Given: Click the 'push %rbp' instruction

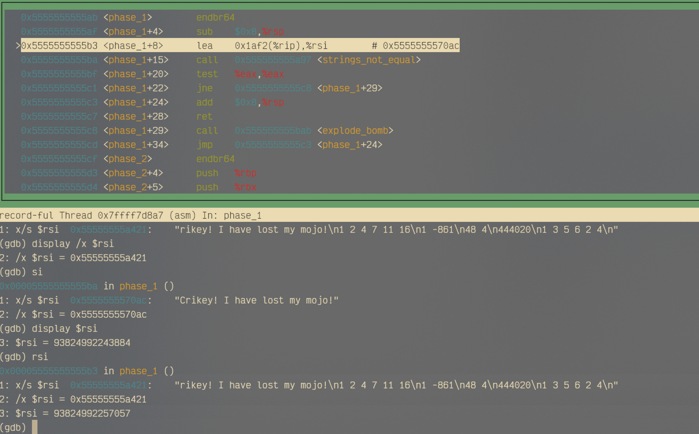Looking at the screenshot, I should tap(226, 173).
